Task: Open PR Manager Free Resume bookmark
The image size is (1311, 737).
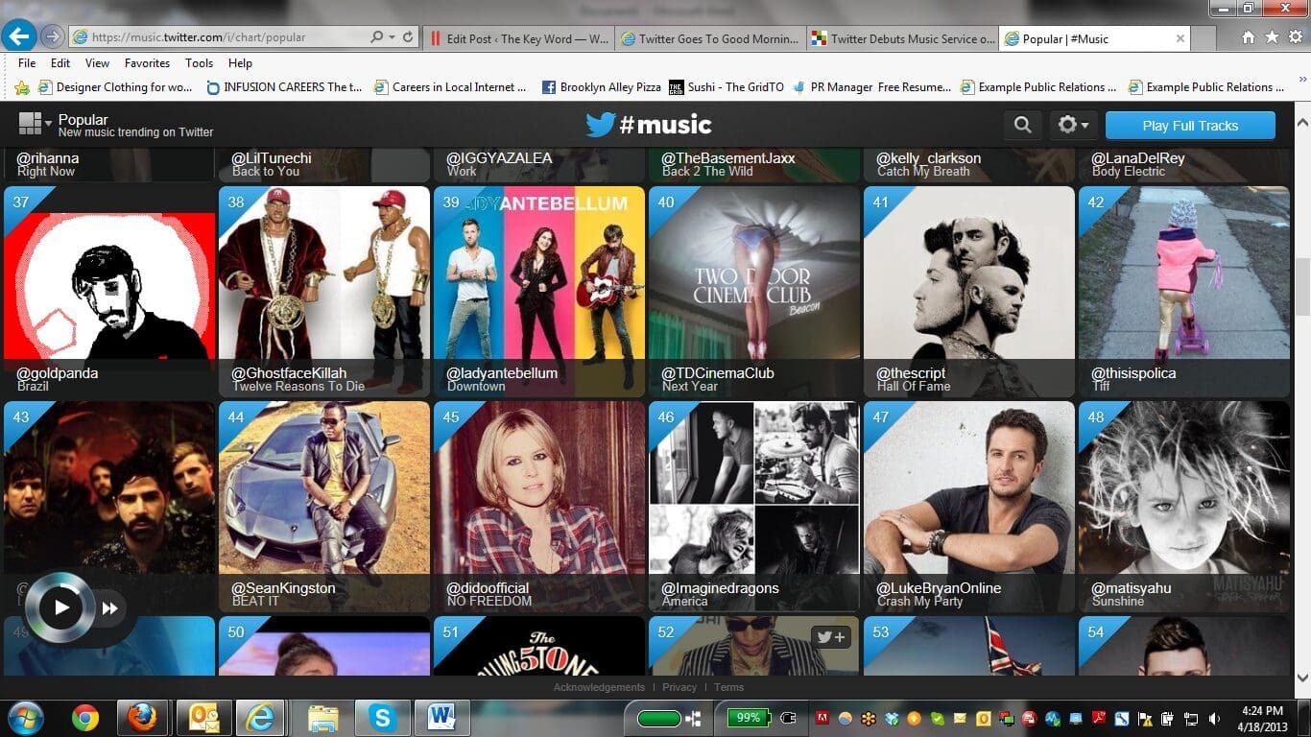Action: [x=871, y=87]
